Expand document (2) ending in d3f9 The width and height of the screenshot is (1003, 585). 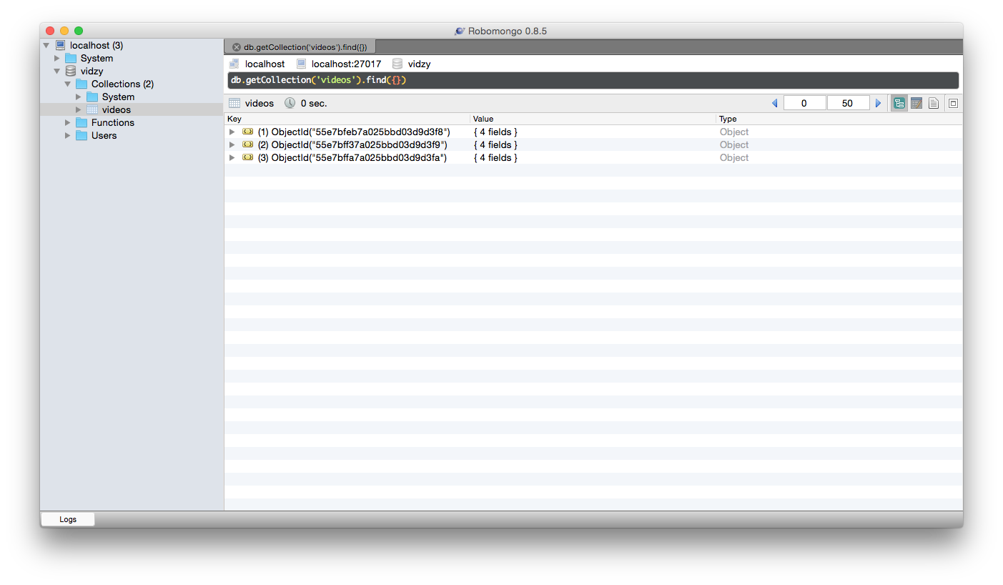(x=232, y=144)
